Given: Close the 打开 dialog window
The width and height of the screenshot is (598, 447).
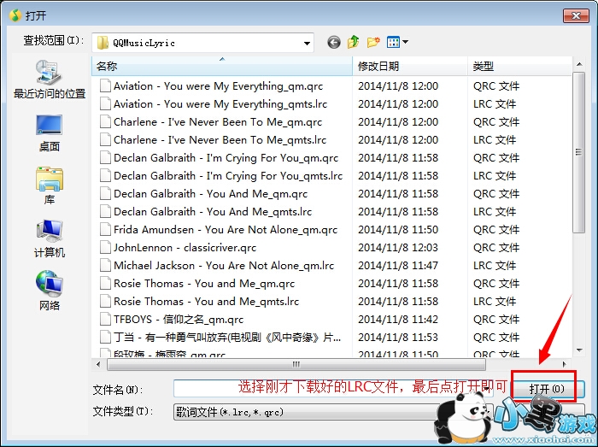Looking at the screenshot, I should (x=576, y=15).
